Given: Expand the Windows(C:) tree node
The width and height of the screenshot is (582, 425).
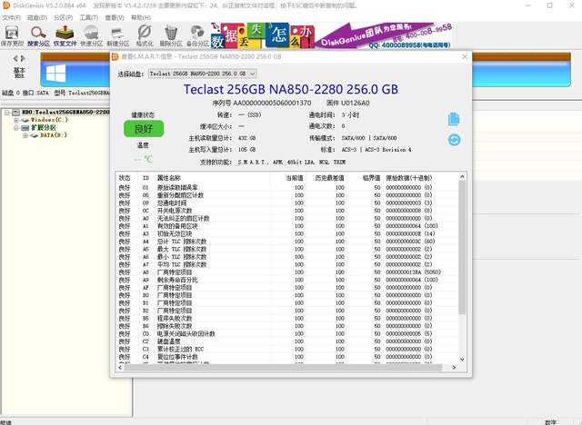Looking at the screenshot, I should pyautogui.click(x=16, y=120).
